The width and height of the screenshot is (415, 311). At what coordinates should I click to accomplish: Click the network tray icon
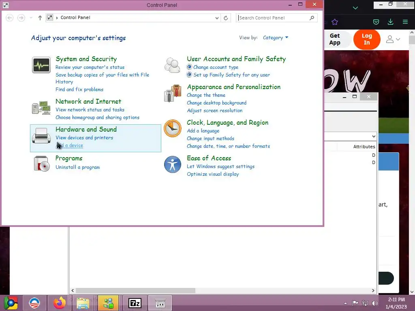pyautogui.click(x=365, y=303)
